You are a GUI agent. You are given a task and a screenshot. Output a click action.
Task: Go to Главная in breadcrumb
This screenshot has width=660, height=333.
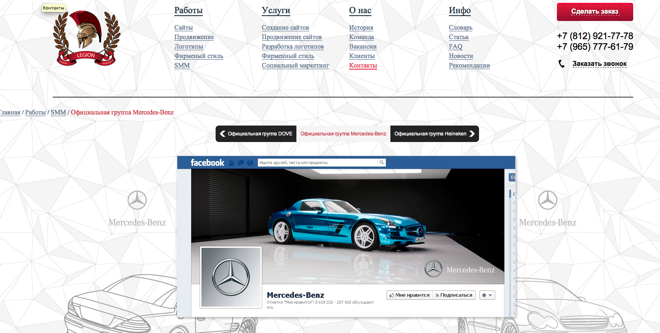pos(10,112)
